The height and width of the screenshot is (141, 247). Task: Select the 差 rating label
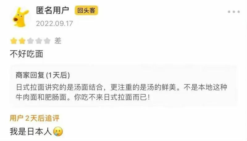coord(58,41)
